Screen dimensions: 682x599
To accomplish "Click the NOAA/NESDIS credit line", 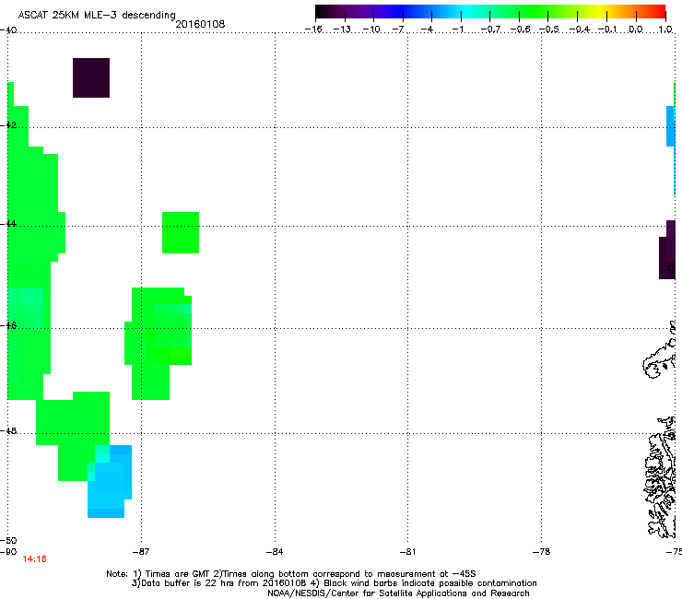I will 398,593.
